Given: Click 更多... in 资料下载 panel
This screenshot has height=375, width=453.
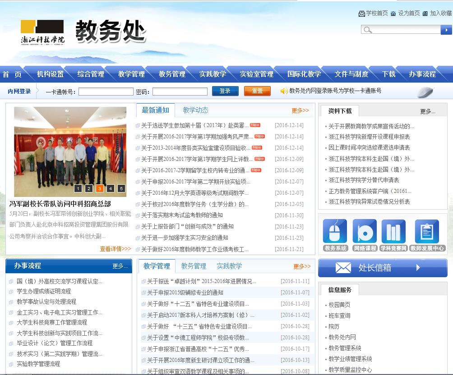Looking at the screenshot, I should coord(428,111).
